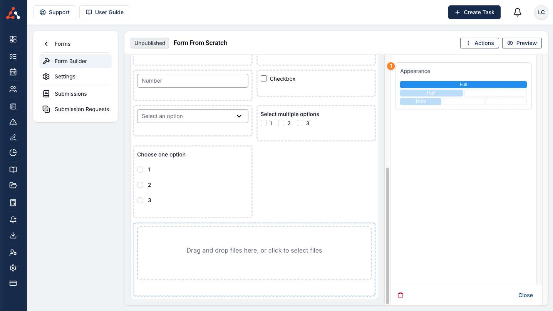Viewport: 553px width, 311px height.
Task: Select radio 3 under Choose one option
Action: pyautogui.click(x=140, y=200)
